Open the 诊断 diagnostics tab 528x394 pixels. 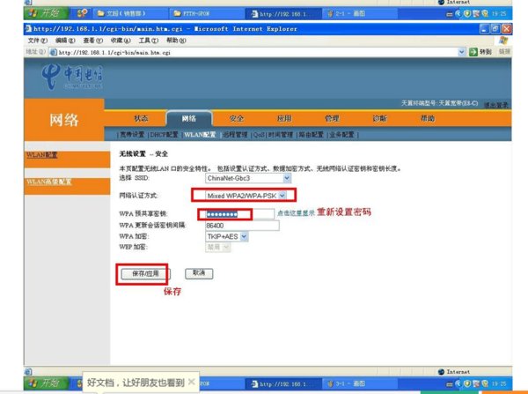click(380, 118)
